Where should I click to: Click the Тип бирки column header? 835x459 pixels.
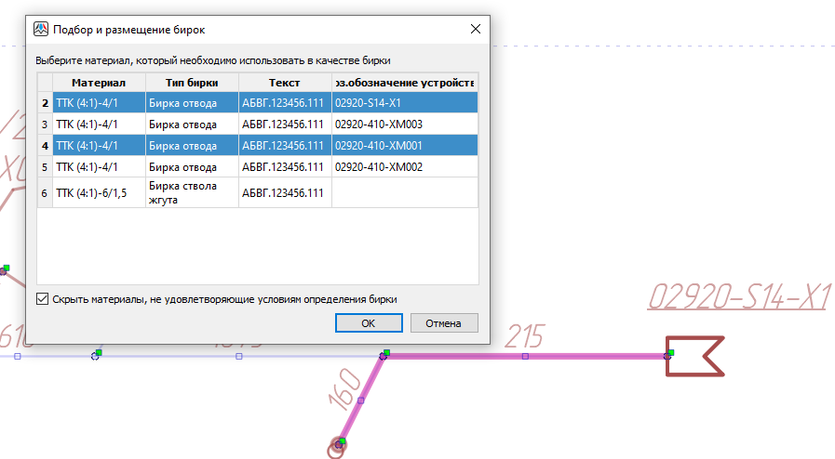[192, 82]
